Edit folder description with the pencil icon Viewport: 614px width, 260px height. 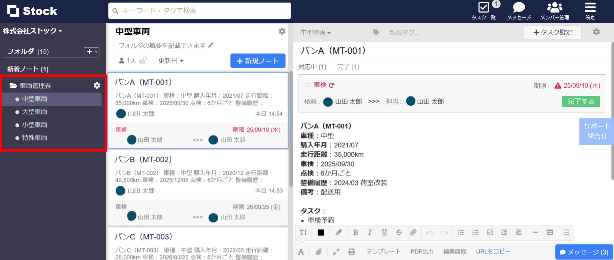(x=211, y=45)
